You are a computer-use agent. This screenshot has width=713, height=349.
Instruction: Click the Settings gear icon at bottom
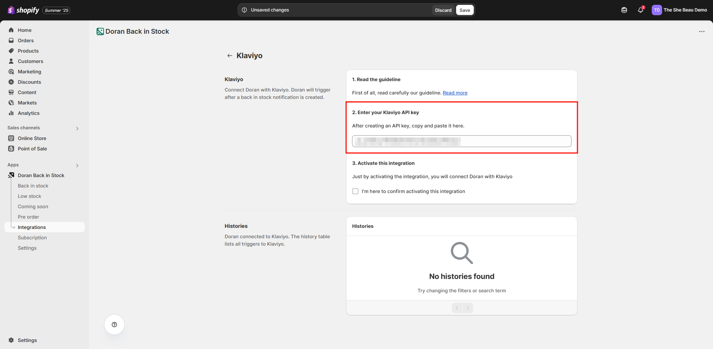11,340
